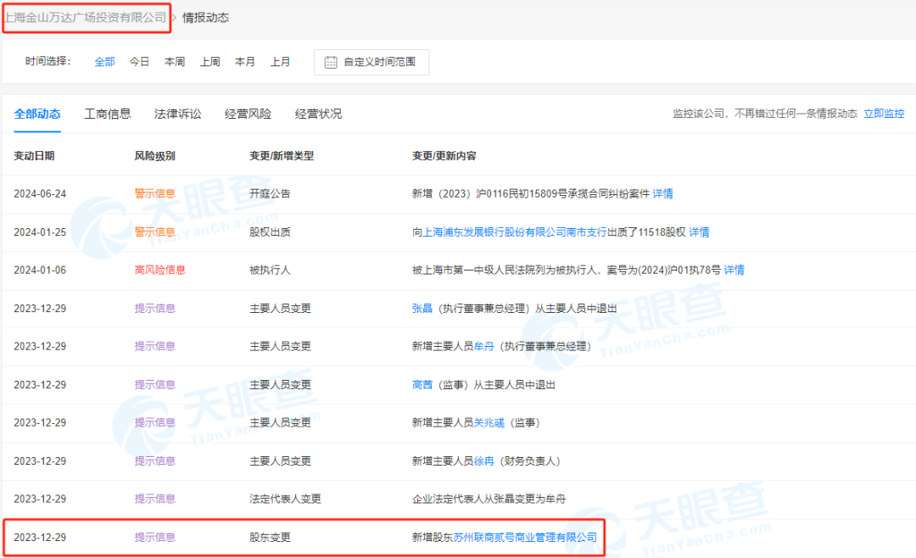
Task: Open 详情 for 被执行人 row
Action: click(734, 270)
